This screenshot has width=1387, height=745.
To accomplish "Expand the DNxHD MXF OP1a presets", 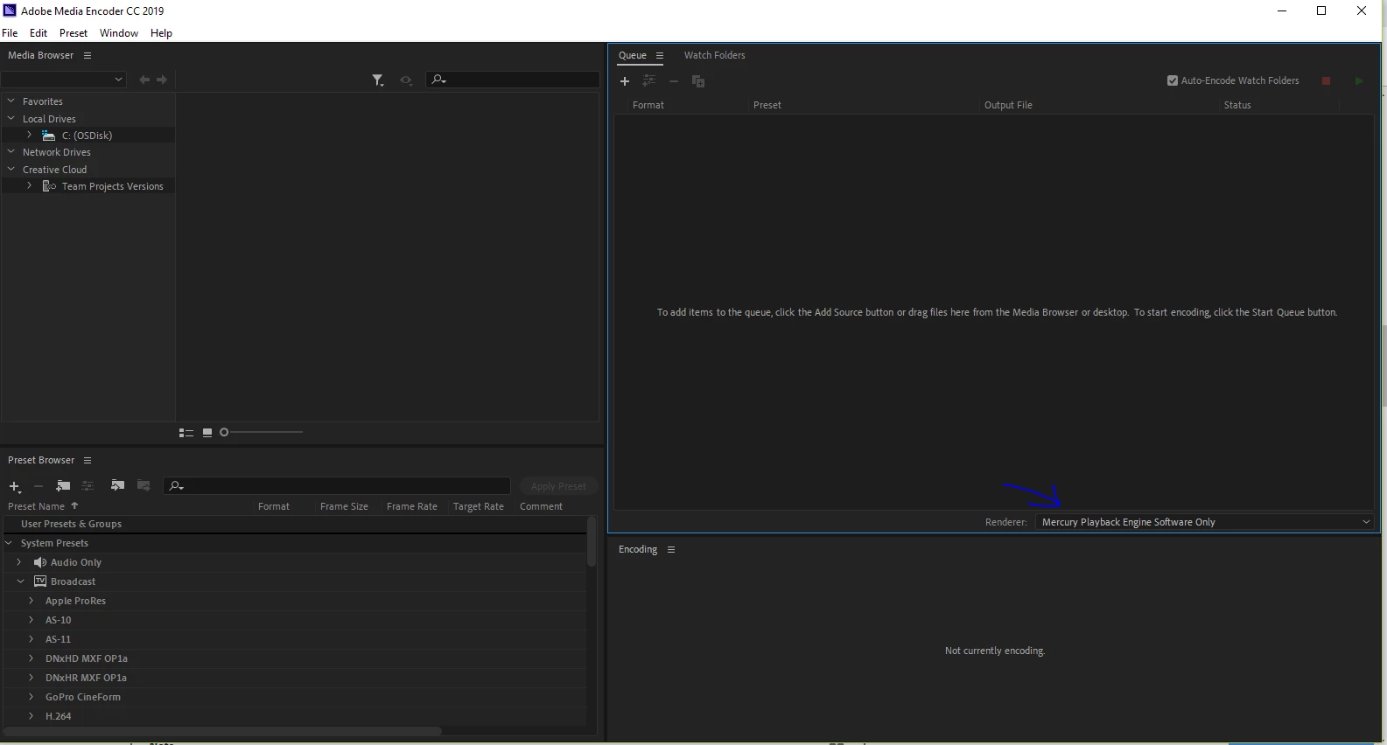I will click(32, 658).
